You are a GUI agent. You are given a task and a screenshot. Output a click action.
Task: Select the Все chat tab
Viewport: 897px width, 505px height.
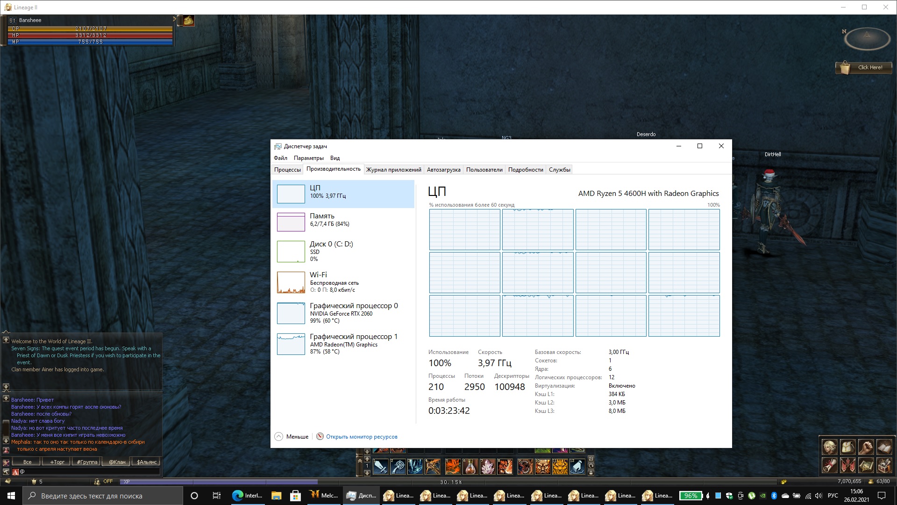pyautogui.click(x=27, y=462)
